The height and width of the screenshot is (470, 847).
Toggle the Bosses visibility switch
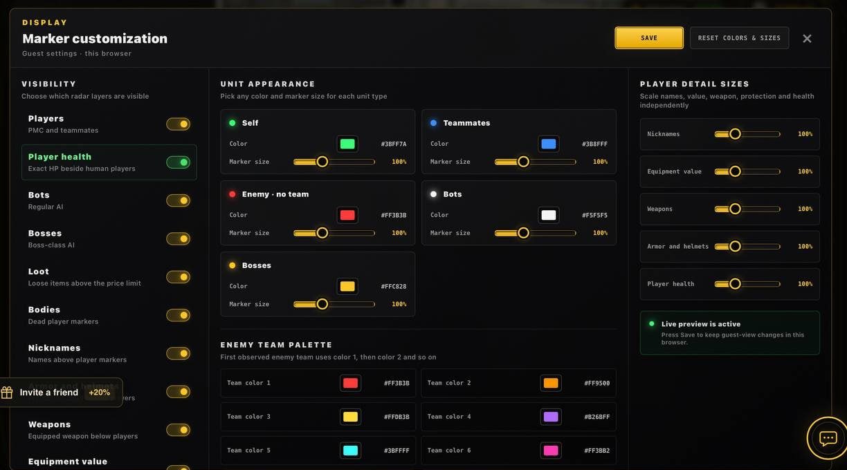pyautogui.click(x=178, y=239)
